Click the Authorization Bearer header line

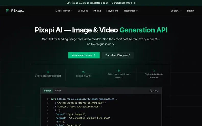coord(80,103)
